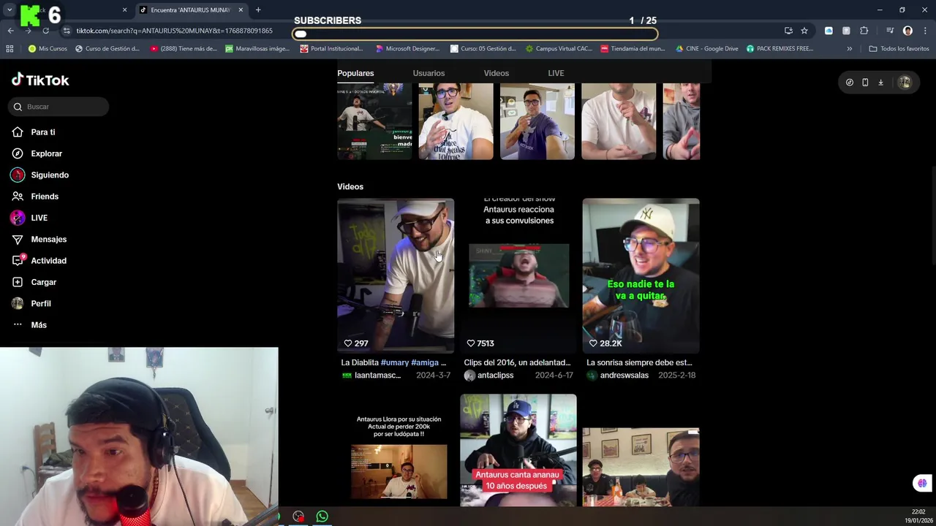Open user andreswsalas profile link
936x526 pixels.
624,376
